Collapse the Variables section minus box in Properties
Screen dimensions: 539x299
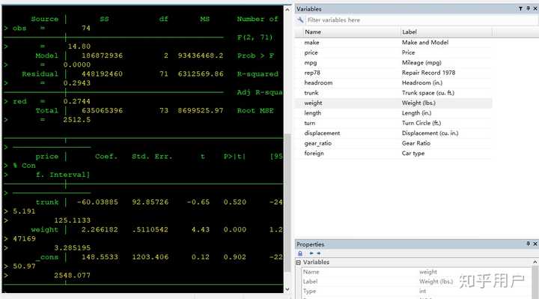point(299,262)
